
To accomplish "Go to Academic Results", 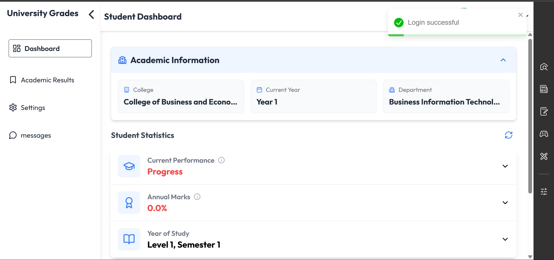I will coord(42,80).
